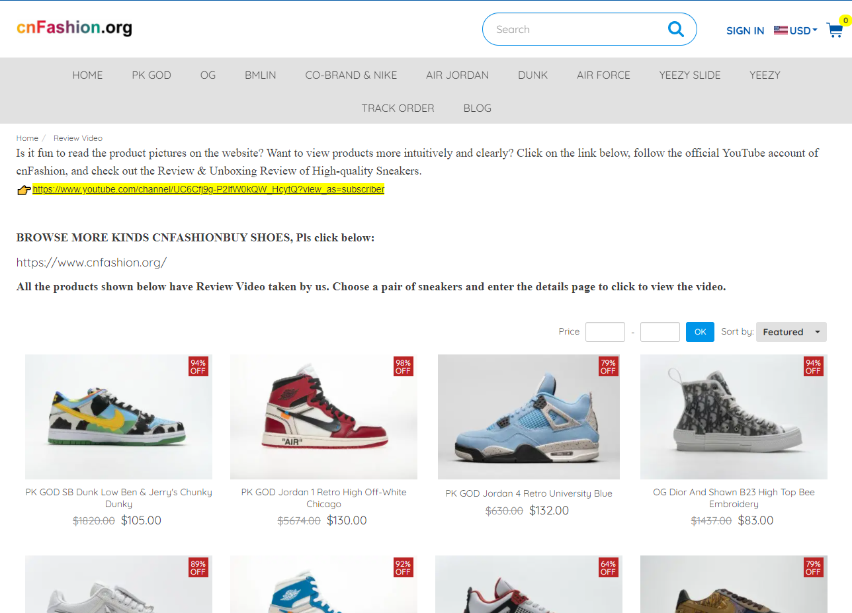The width and height of the screenshot is (852, 613).
Task: Open the BMLIN menu item
Action: coord(261,75)
